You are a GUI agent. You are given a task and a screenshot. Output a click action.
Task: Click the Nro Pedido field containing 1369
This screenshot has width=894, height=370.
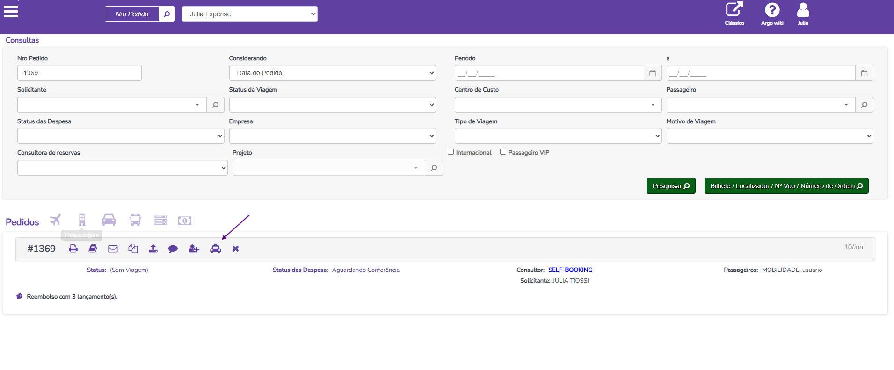(x=80, y=73)
